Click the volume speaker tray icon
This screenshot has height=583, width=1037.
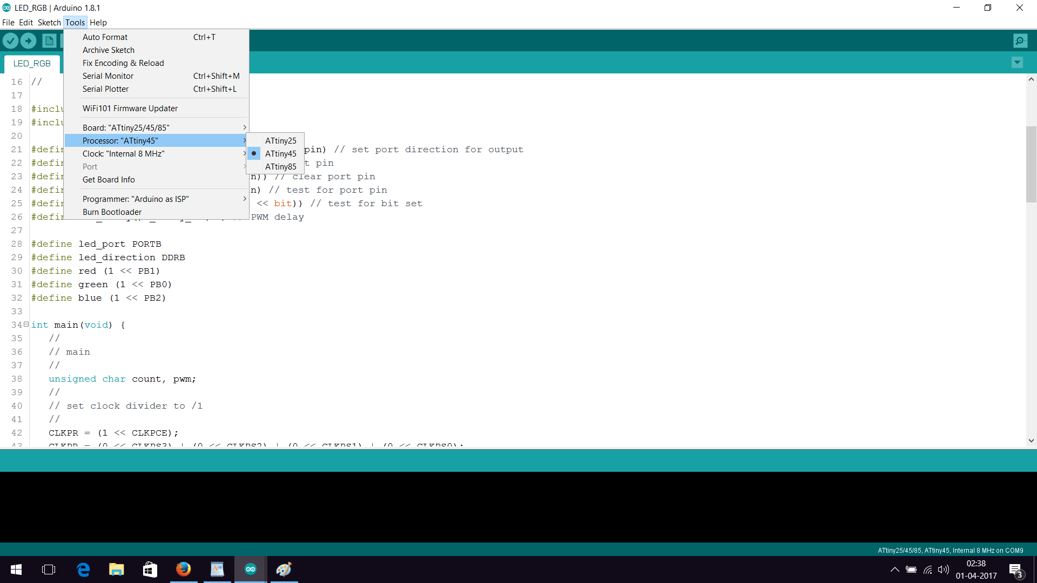[x=944, y=570]
